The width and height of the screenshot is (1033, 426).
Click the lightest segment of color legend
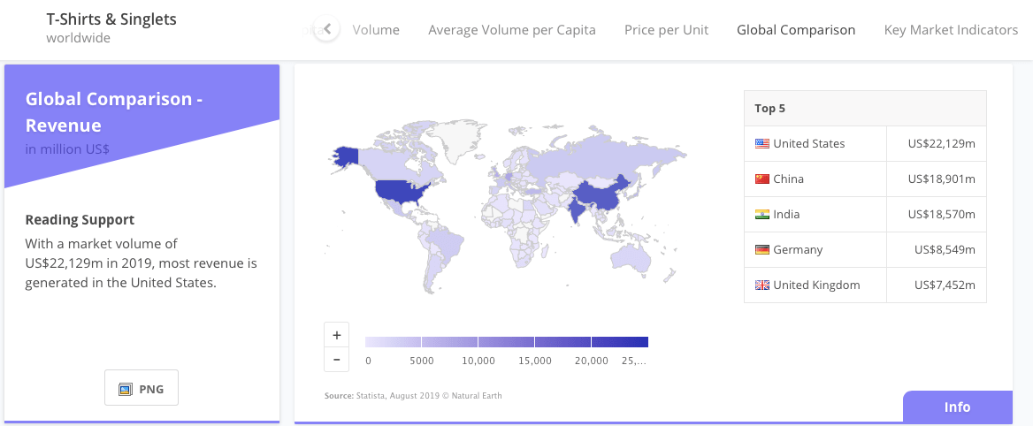pyautogui.click(x=393, y=342)
